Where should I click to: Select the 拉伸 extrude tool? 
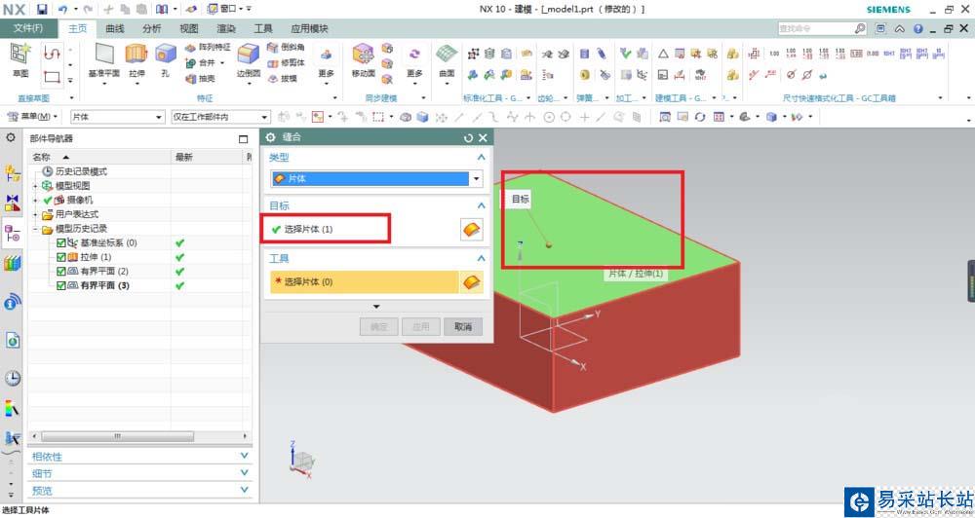[x=136, y=61]
